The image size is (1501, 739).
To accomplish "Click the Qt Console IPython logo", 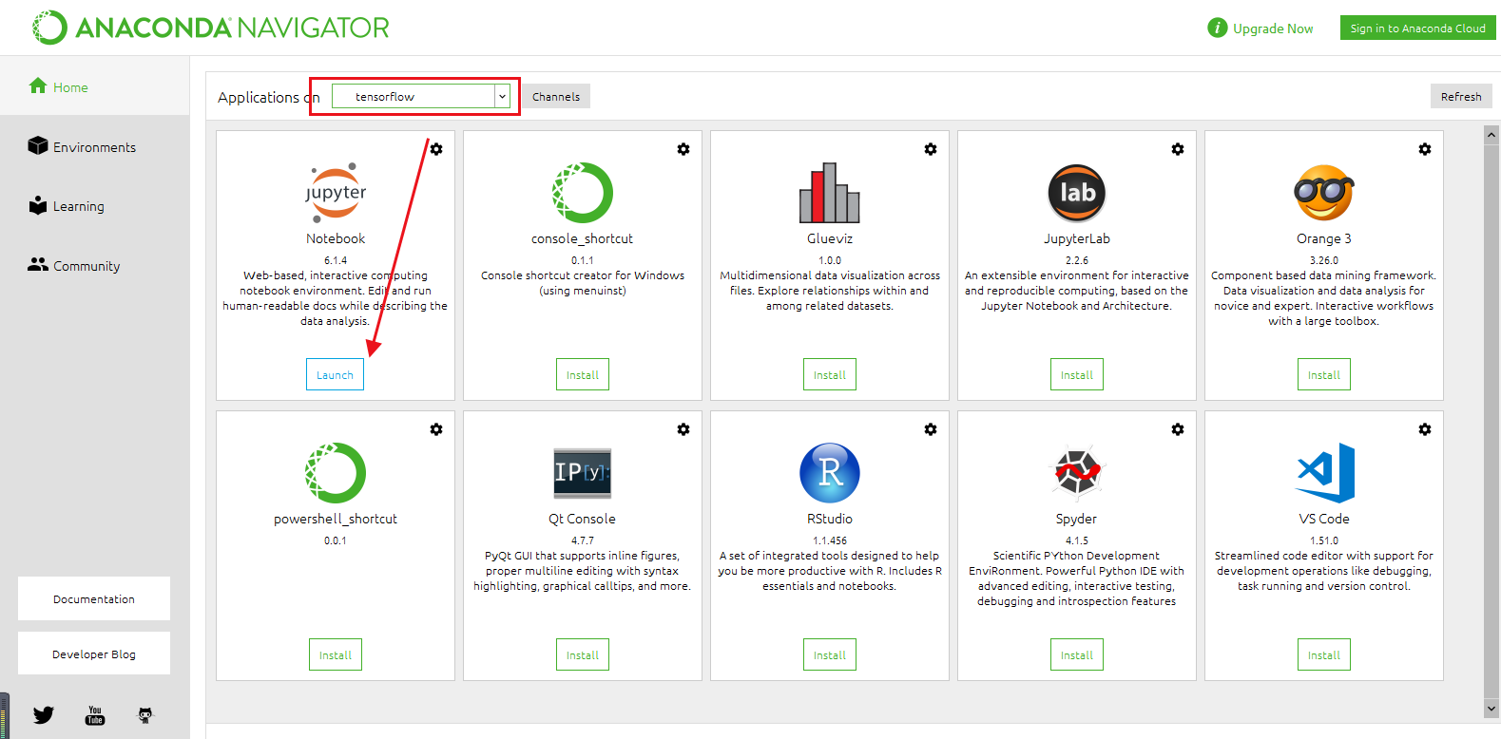I will [583, 473].
